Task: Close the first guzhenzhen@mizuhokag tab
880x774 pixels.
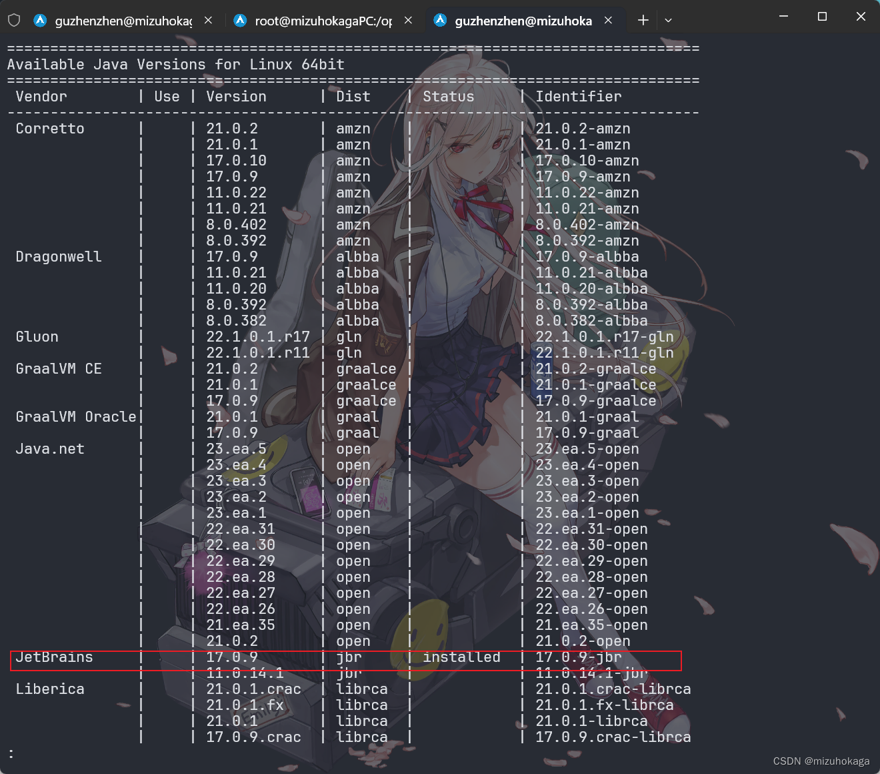Action: (x=208, y=20)
